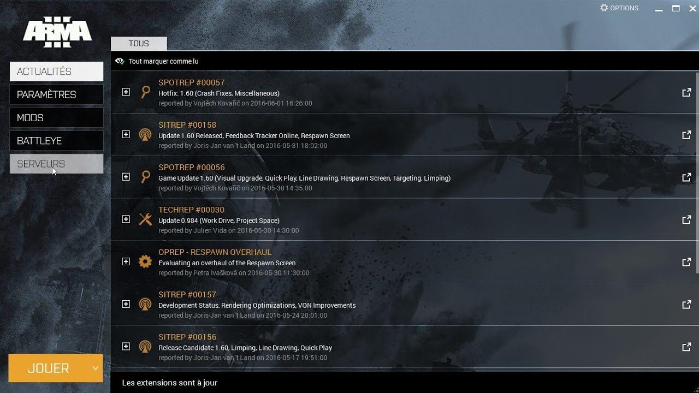The width and height of the screenshot is (699, 393).
Task: Click 'reported by Petra Ivašková' line
Action: point(234,273)
